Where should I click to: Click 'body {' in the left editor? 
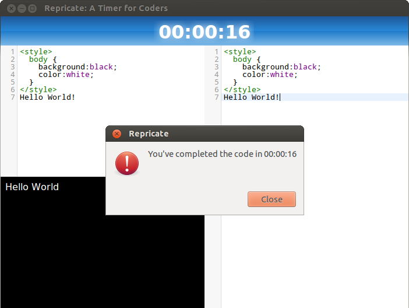tap(43, 60)
